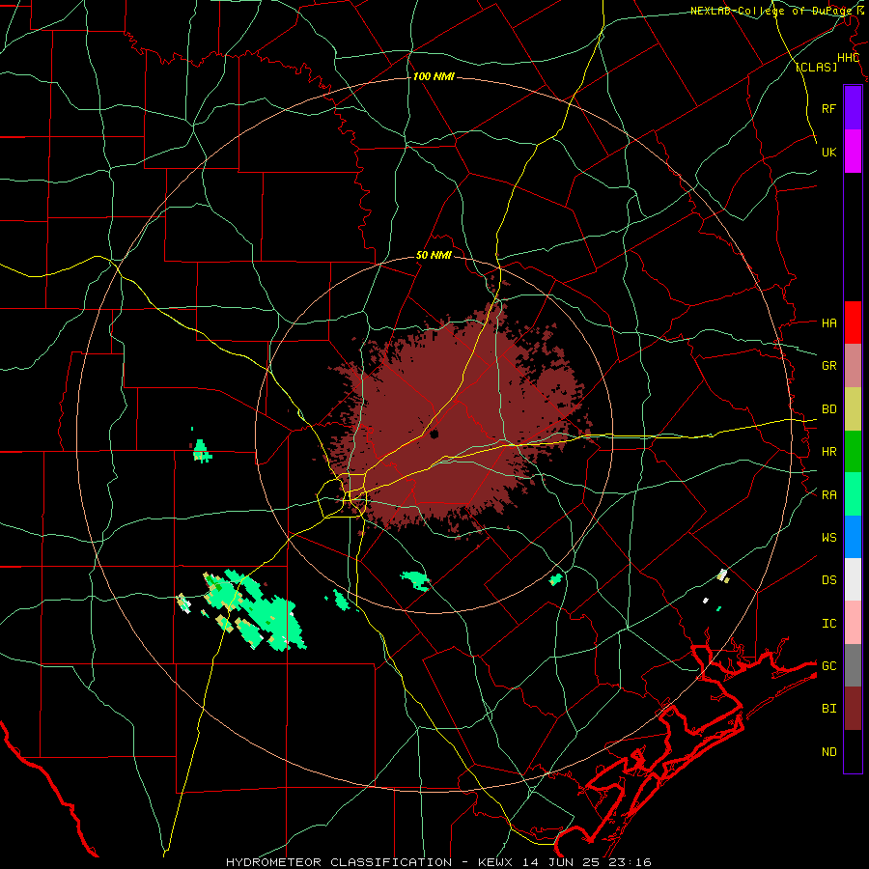
Task: Click the magenta UK color swatch
Action: click(x=853, y=151)
